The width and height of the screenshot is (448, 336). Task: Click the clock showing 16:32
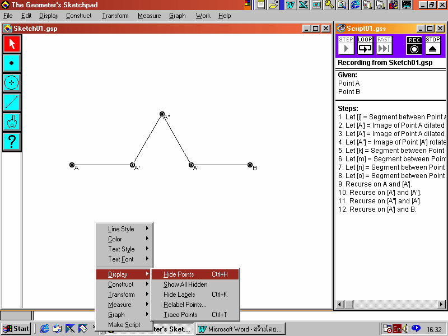[434, 329]
